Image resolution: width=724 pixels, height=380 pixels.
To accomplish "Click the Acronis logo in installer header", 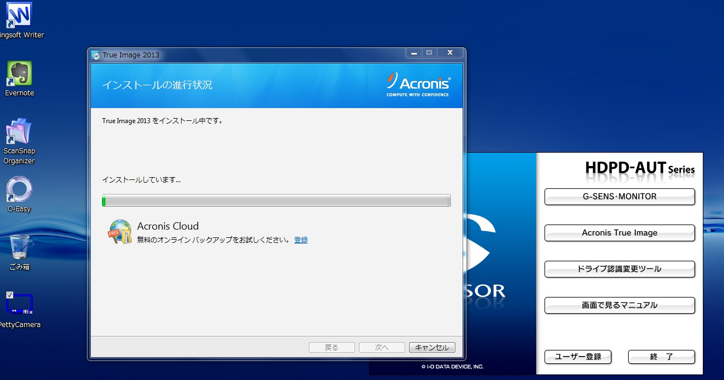I will 419,84.
